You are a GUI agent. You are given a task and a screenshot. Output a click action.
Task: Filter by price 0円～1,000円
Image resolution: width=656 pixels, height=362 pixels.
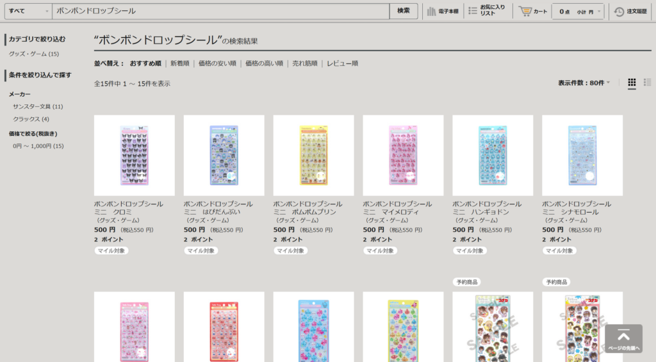pos(38,146)
